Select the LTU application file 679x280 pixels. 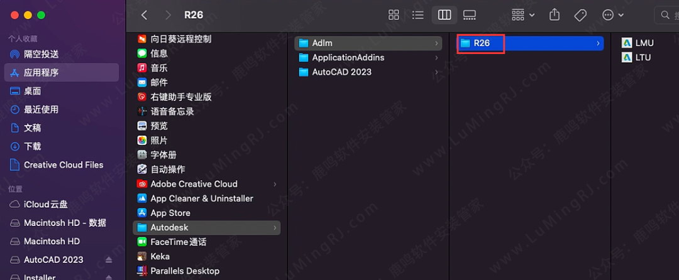643,57
